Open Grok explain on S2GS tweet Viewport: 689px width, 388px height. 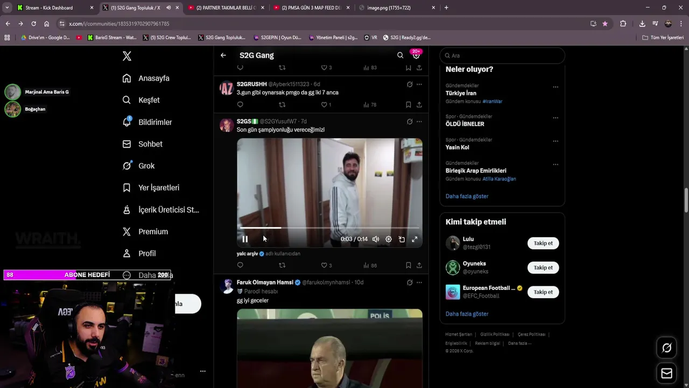(410, 121)
